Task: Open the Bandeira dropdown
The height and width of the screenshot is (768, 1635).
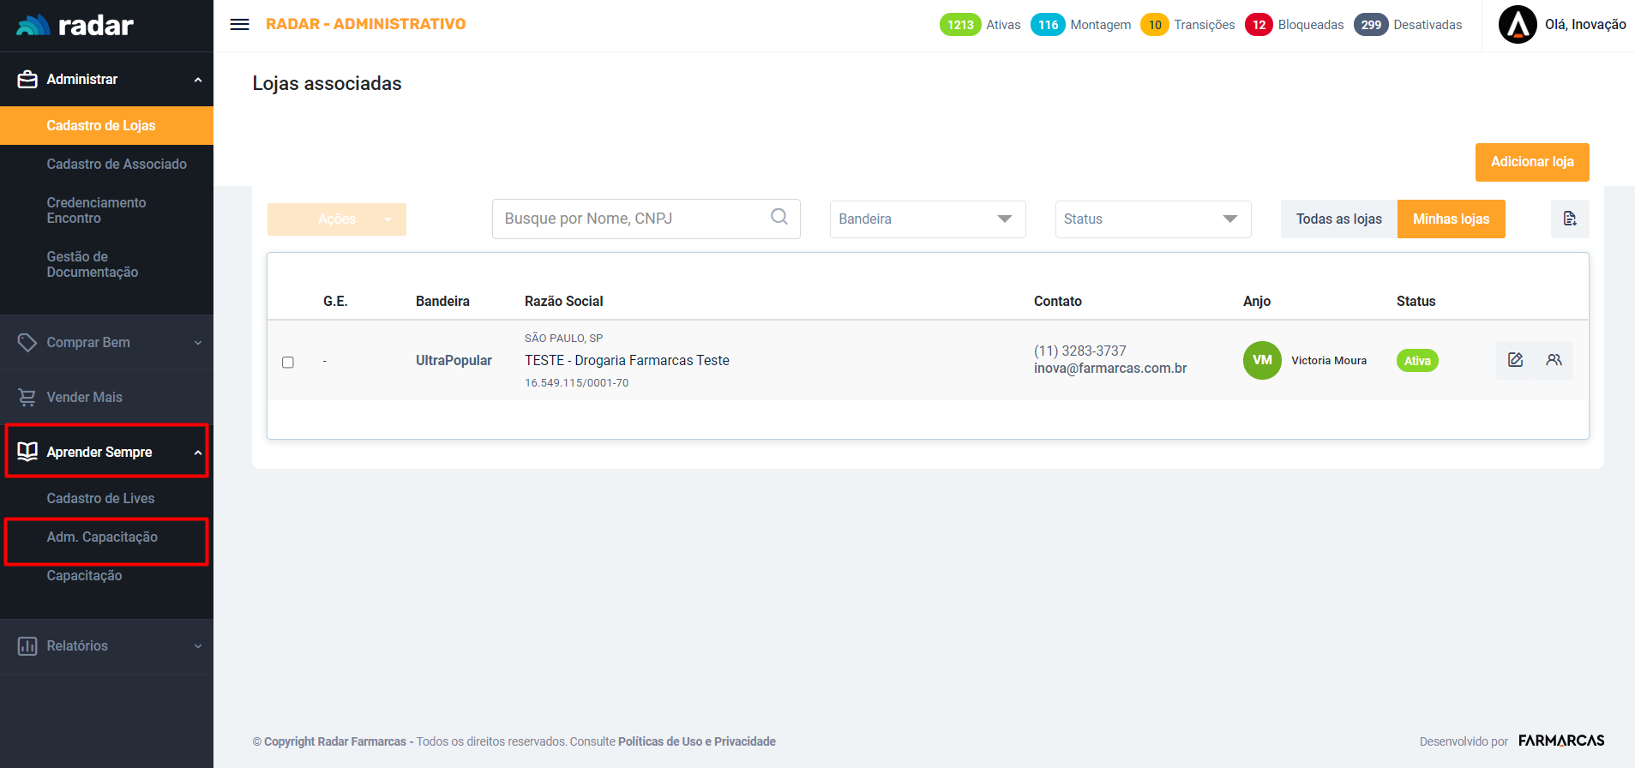Action: [927, 219]
